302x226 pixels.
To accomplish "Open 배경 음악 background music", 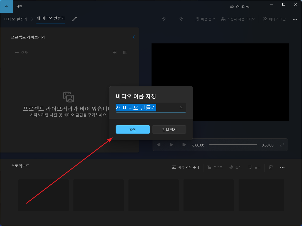I will click(x=205, y=19).
